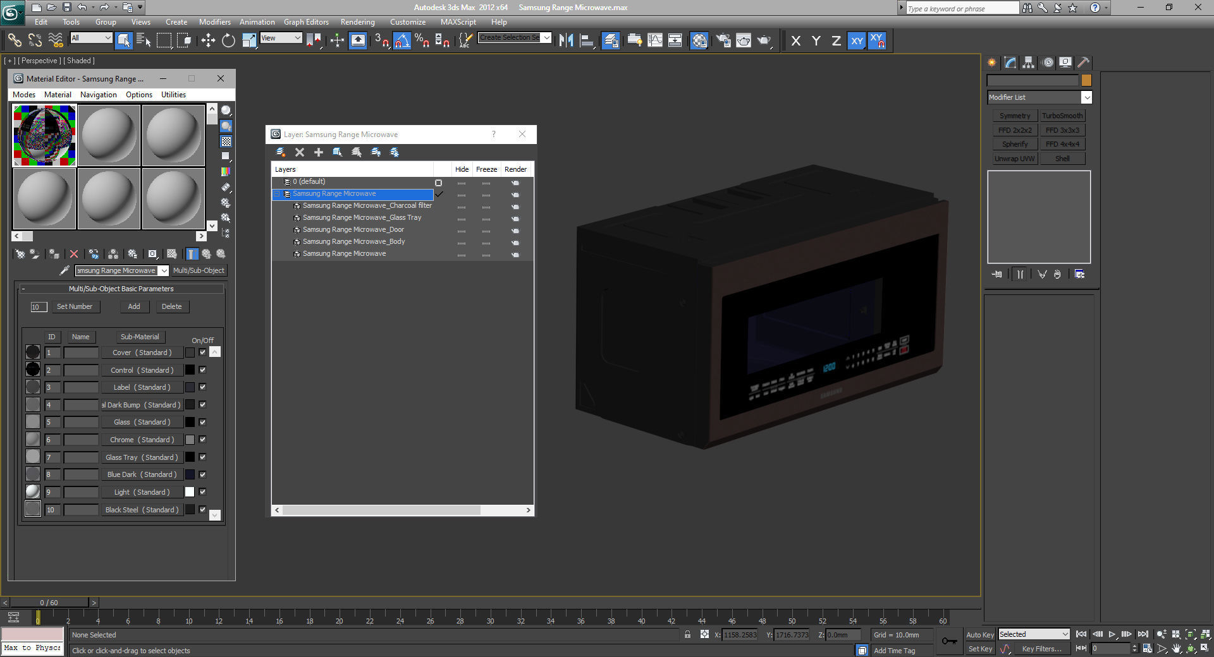The width and height of the screenshot is (1214, 657).
Task: Click Get Material in Material Editor
Action: point(20,254)
